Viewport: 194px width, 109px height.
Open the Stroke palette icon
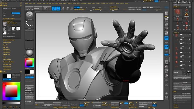click(x=1, y=3)
